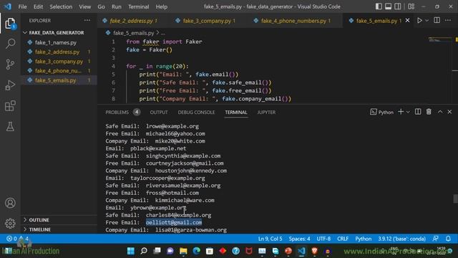Open the Run menu
The width and height of the screenshot is (458, 258).
pos(116,6)
